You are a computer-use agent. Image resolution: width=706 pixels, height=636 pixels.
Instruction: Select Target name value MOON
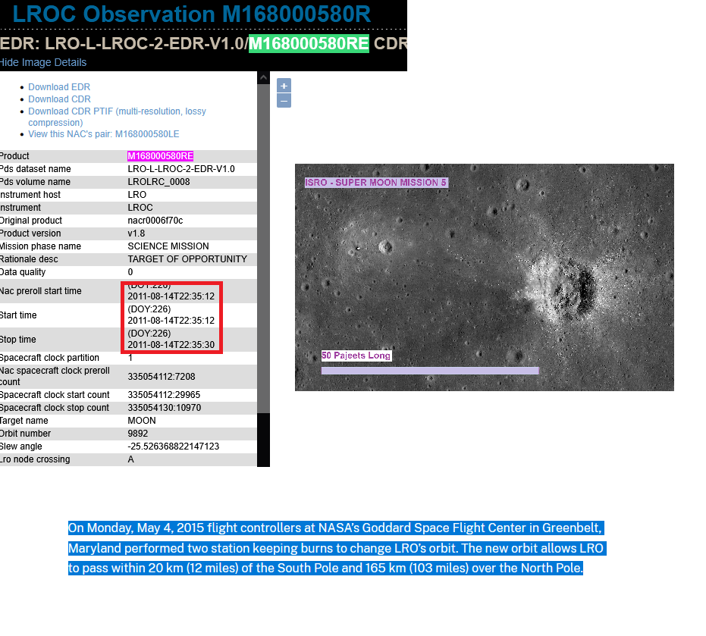[x=141, y=421]
